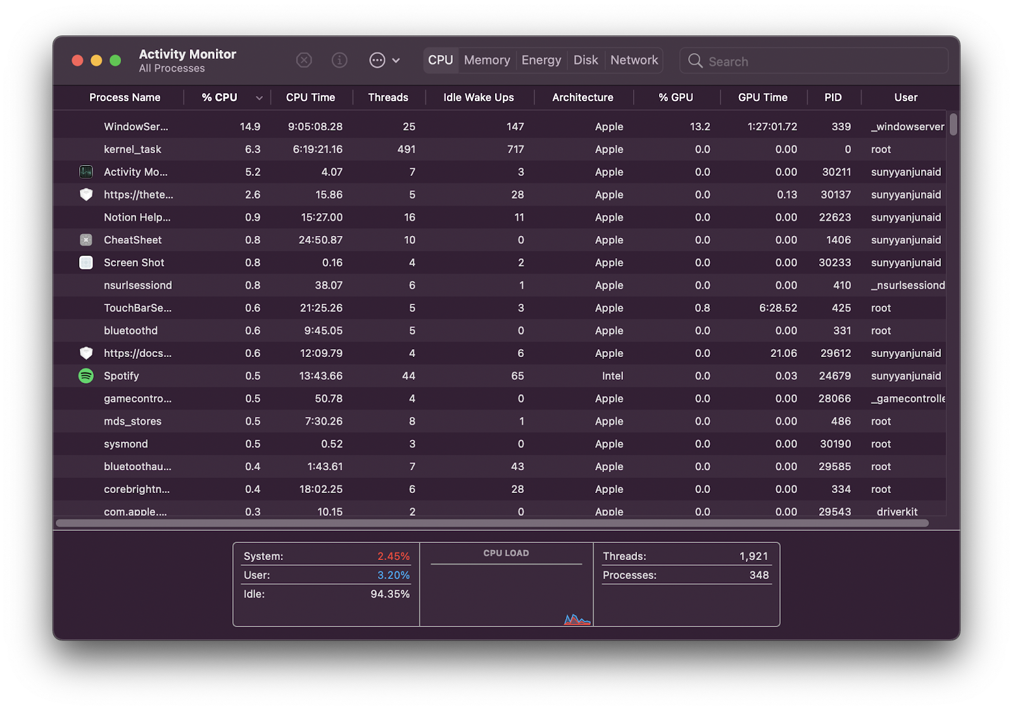Select the nsurlsessiond process name
The height and width of the screenshot is (710, 1013).
pyautogui.click(x=138, y=285)
